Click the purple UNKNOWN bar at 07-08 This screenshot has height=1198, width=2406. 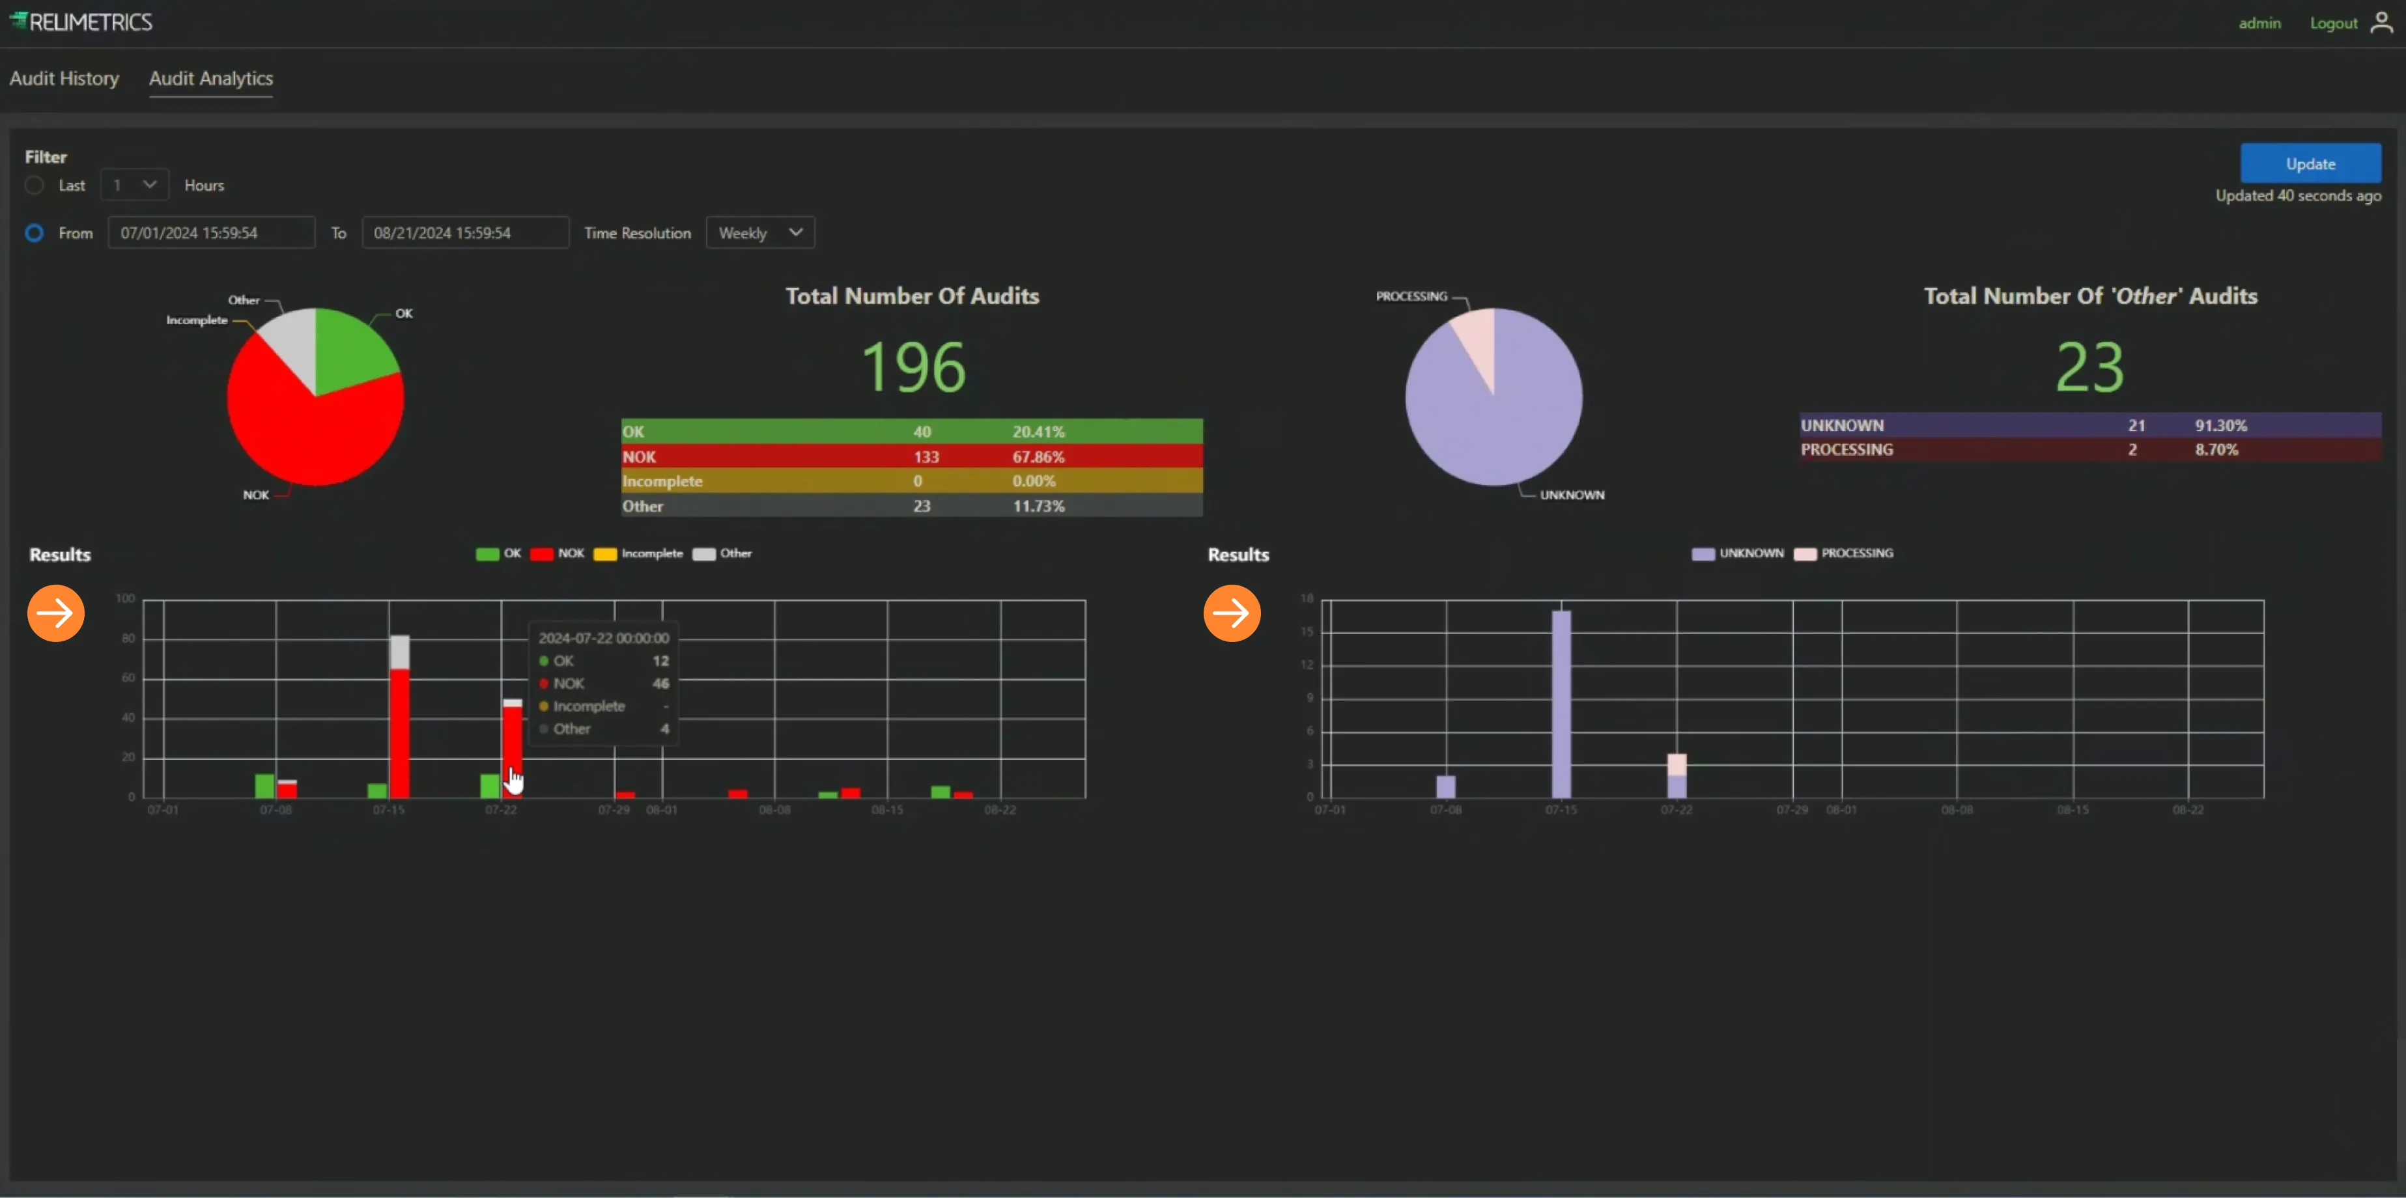[1446, 787]
